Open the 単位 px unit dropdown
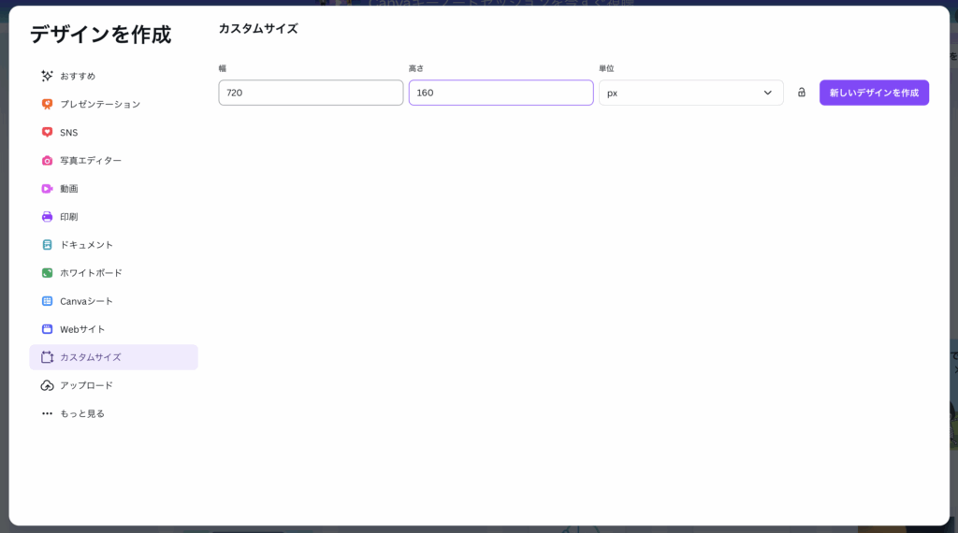The width and height of the screenshot is (958, 533). coord(690,93)
